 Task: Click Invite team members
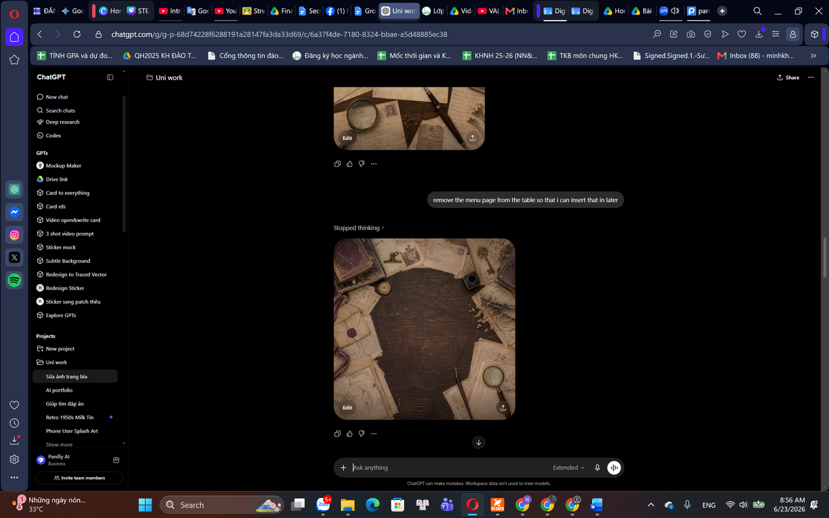click(79, 478)
